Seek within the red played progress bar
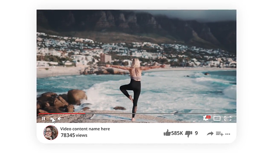273x153 pixels. point(62,113)
